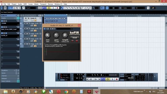Click the 184.000 tempo value

point(130,78)
